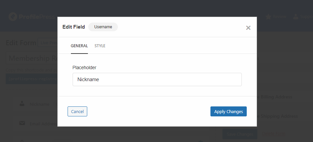Click the Delete Form link

tap(274, 134)
